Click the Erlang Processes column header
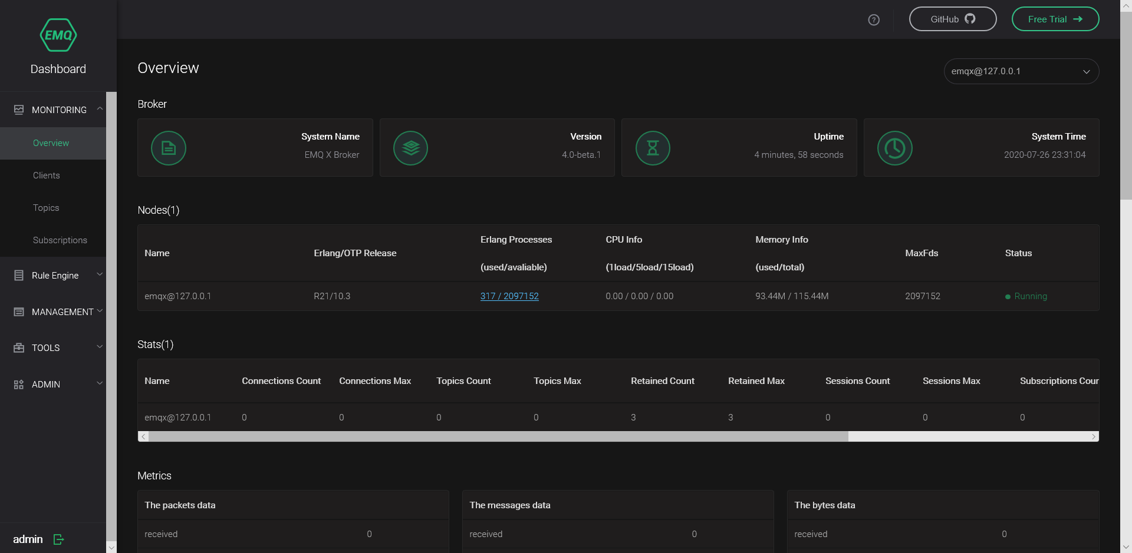 tap(516, 253)
